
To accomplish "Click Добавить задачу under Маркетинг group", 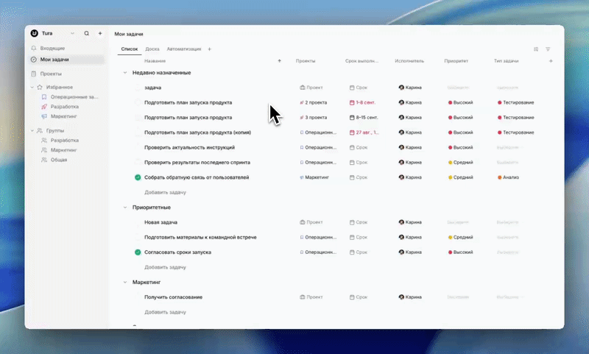I will pyautogui.click(x=165, y=312).
